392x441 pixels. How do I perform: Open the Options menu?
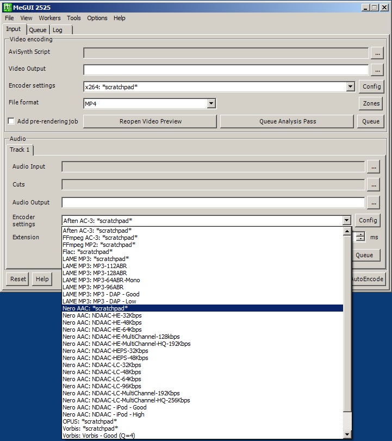click(x=97, y=18)
